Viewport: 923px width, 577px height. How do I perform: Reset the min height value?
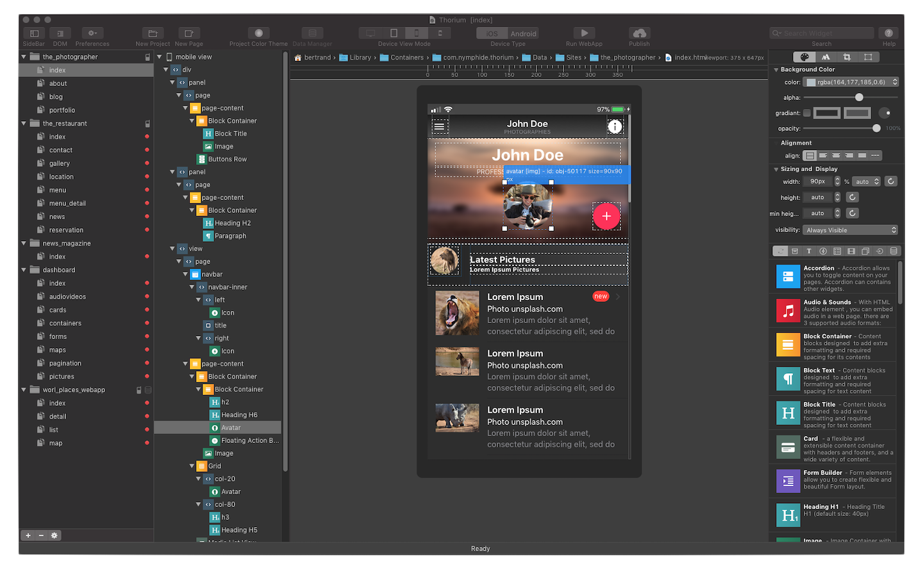(x=852, y=213)
